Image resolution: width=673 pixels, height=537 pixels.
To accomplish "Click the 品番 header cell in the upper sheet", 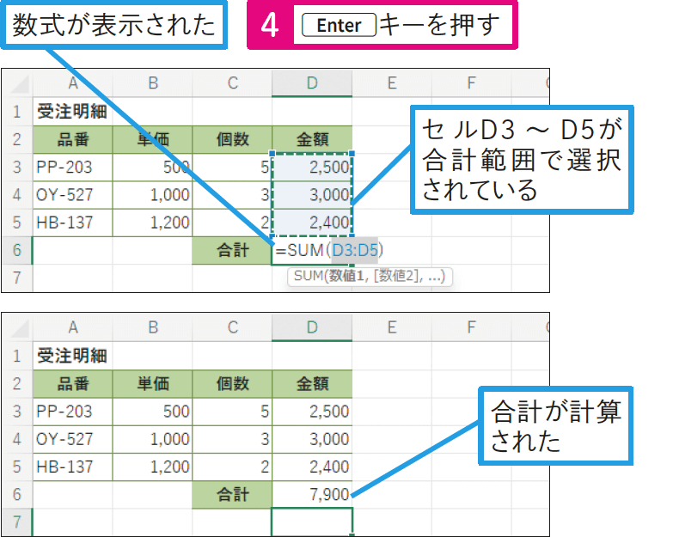I will pos(73,139).
